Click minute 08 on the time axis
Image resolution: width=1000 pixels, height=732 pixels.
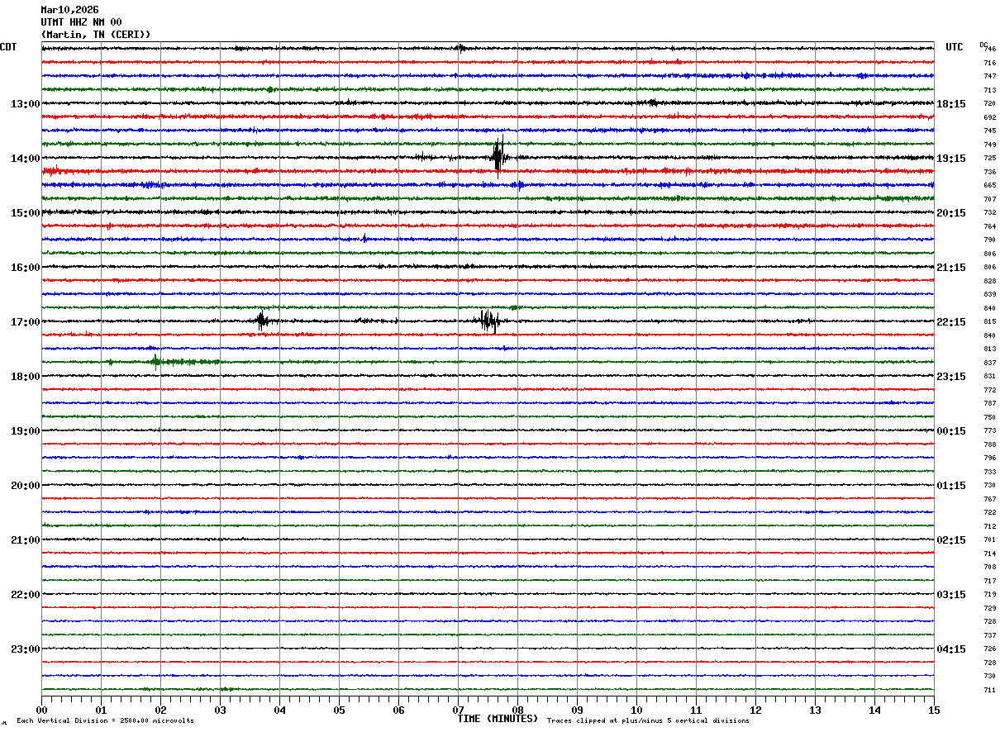(517, 710)
